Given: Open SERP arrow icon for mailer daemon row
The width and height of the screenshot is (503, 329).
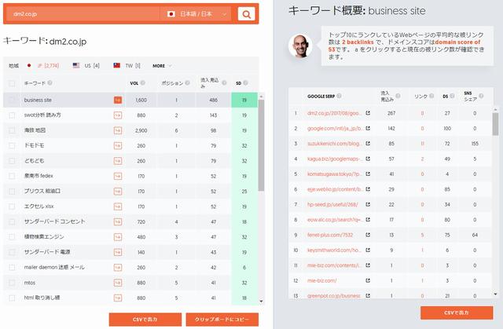Looking at the screenshot, I should (118, 268).
